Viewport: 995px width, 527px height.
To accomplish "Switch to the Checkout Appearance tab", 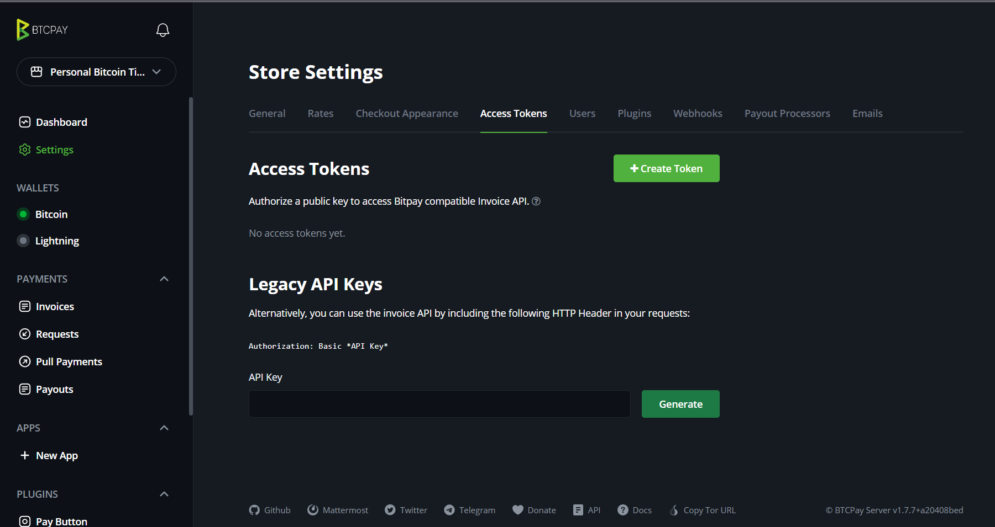I will click(x=407, y=113).
